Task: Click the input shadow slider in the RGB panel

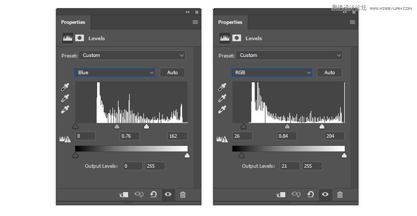Action: pyautogui.click(x=244, y=126)
